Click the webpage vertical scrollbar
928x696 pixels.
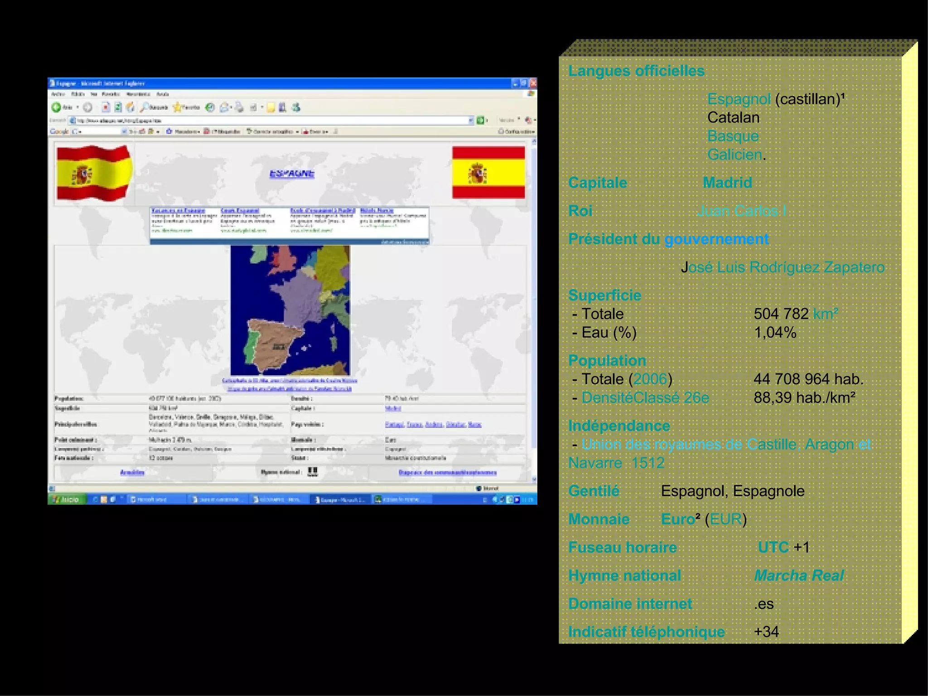(534, 310)
